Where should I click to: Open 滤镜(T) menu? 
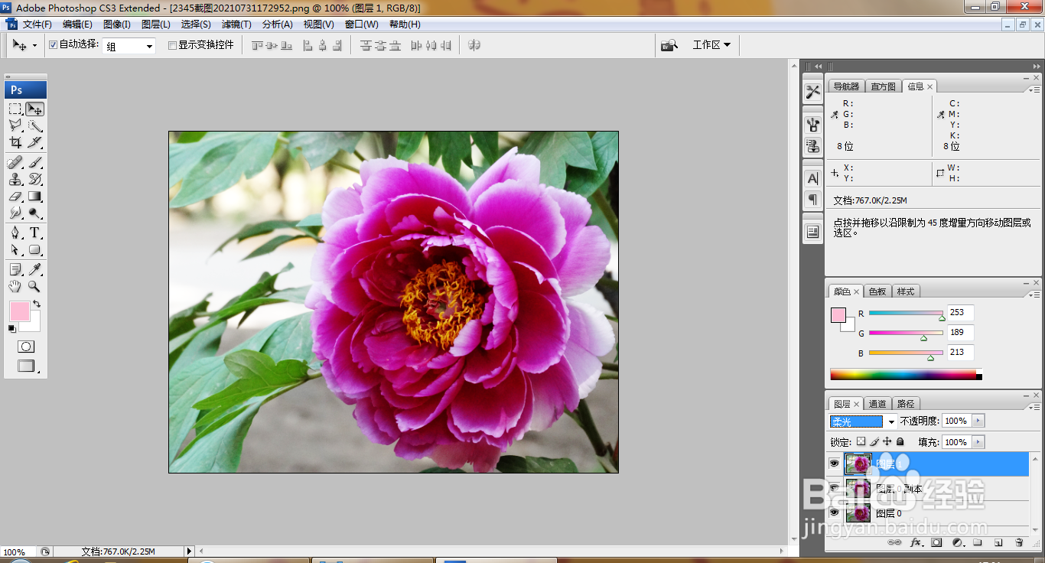pos(236,24)
